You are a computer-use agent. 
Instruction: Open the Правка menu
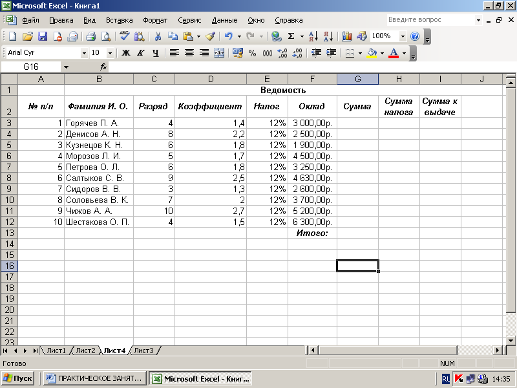click(61, 20)
